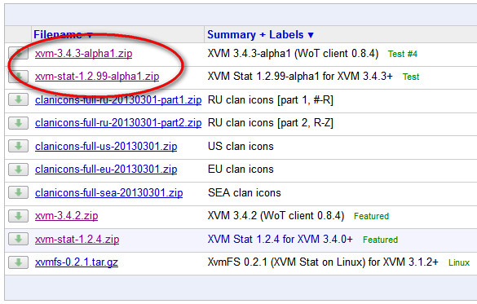Image resolution: width=477 pixels, height=304 pixels.
Task: Click summary 'XVM Stat 1.2.4 for XVM 3.4.0+'
Action: click(x=280, y=240)
